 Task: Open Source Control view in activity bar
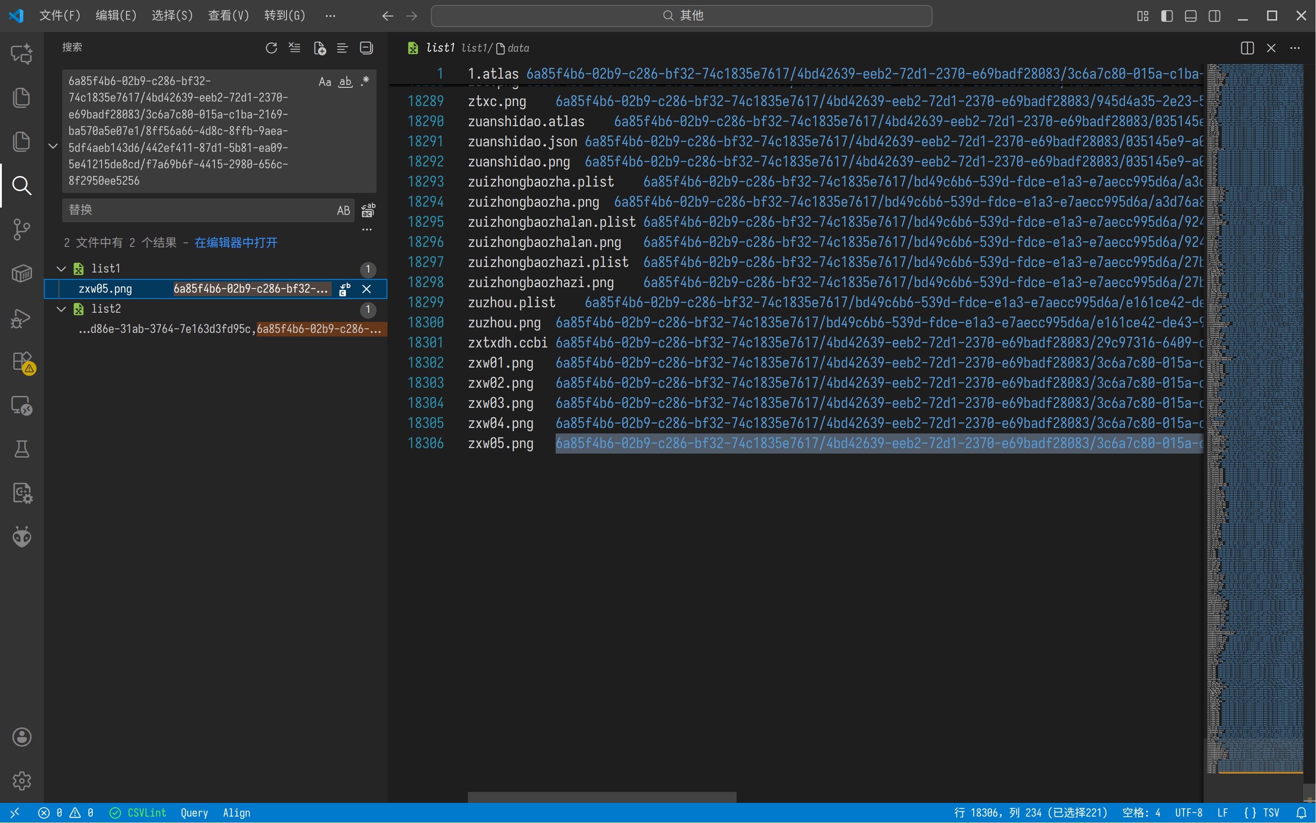click(x=22, y=229)
